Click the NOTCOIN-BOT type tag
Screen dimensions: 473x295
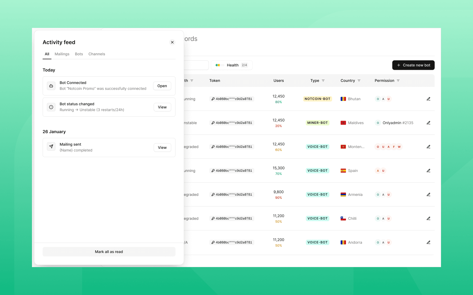tap(317, 99)
